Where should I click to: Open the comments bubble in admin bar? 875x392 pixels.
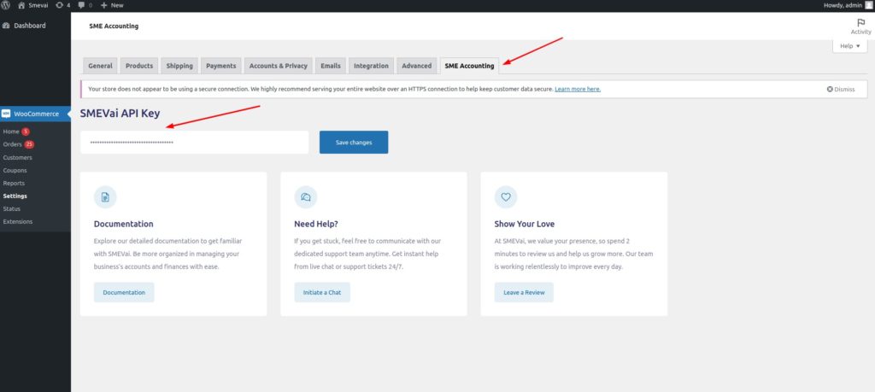pyautogui.click(x=85, y=5)
